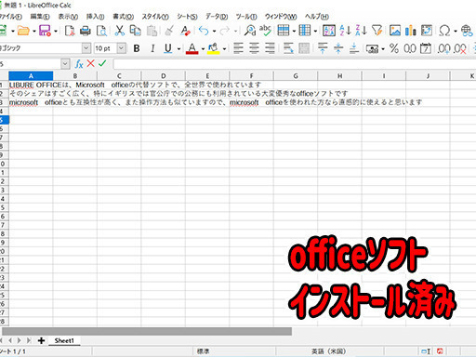Select column header D

[x=164, y=76]
